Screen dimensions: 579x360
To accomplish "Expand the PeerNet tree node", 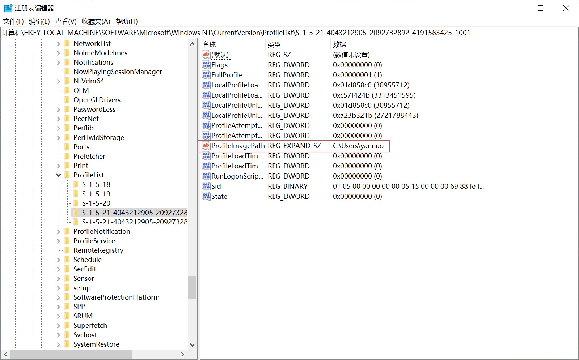I will pos(58,119).
